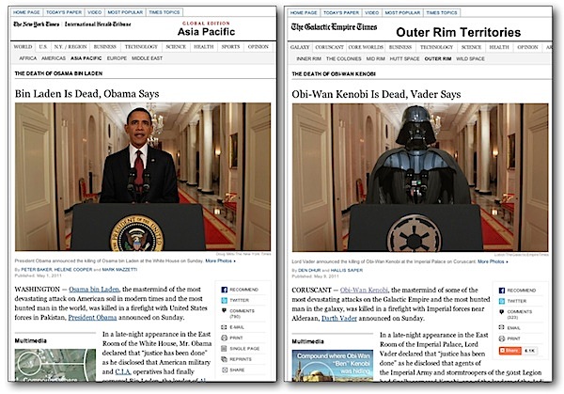
Task: Select the CORUSCANT section
Action: 330,47
